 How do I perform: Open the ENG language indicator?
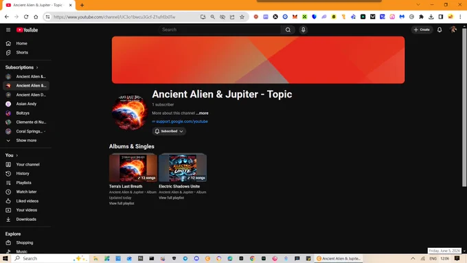coord(433,258)
